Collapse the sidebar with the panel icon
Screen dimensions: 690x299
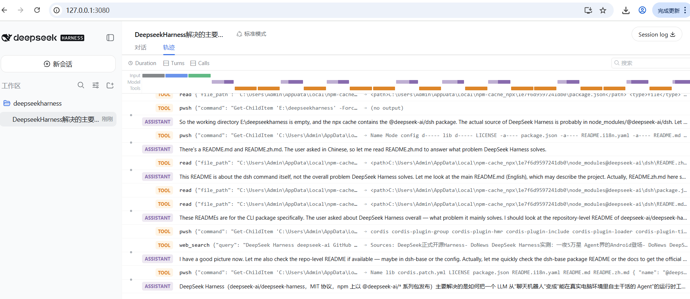point(110,38)
